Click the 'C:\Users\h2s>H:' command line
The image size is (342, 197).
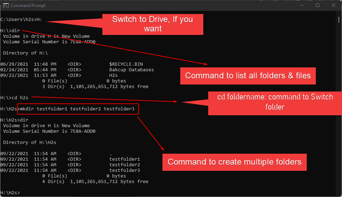pyautogui.click(x=21, y=20)
